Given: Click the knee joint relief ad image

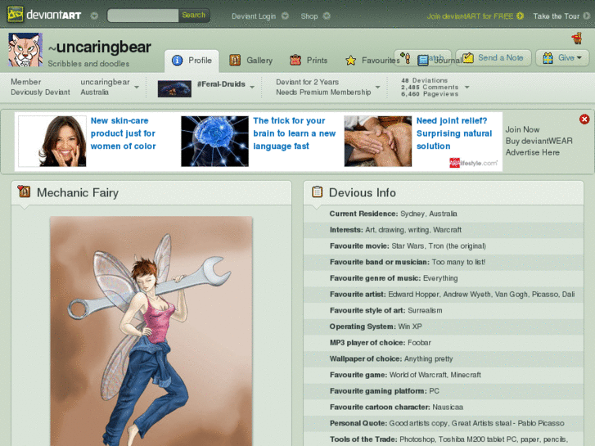Looking at the screenshot, I should click(x=377, y=142).
